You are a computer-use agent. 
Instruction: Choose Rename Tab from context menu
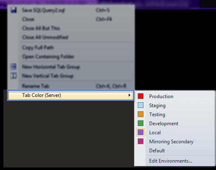click(36, 86)
